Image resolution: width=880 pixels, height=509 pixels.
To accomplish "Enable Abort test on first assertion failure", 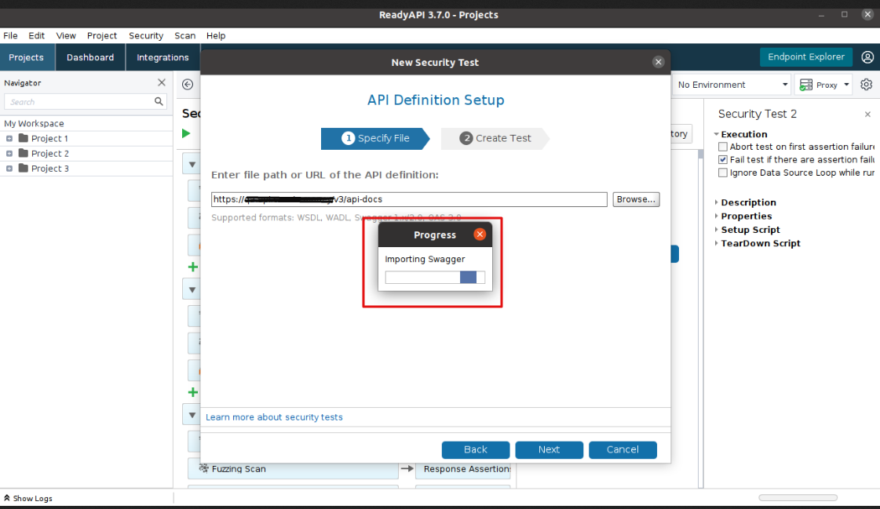I will pos(723,147).
